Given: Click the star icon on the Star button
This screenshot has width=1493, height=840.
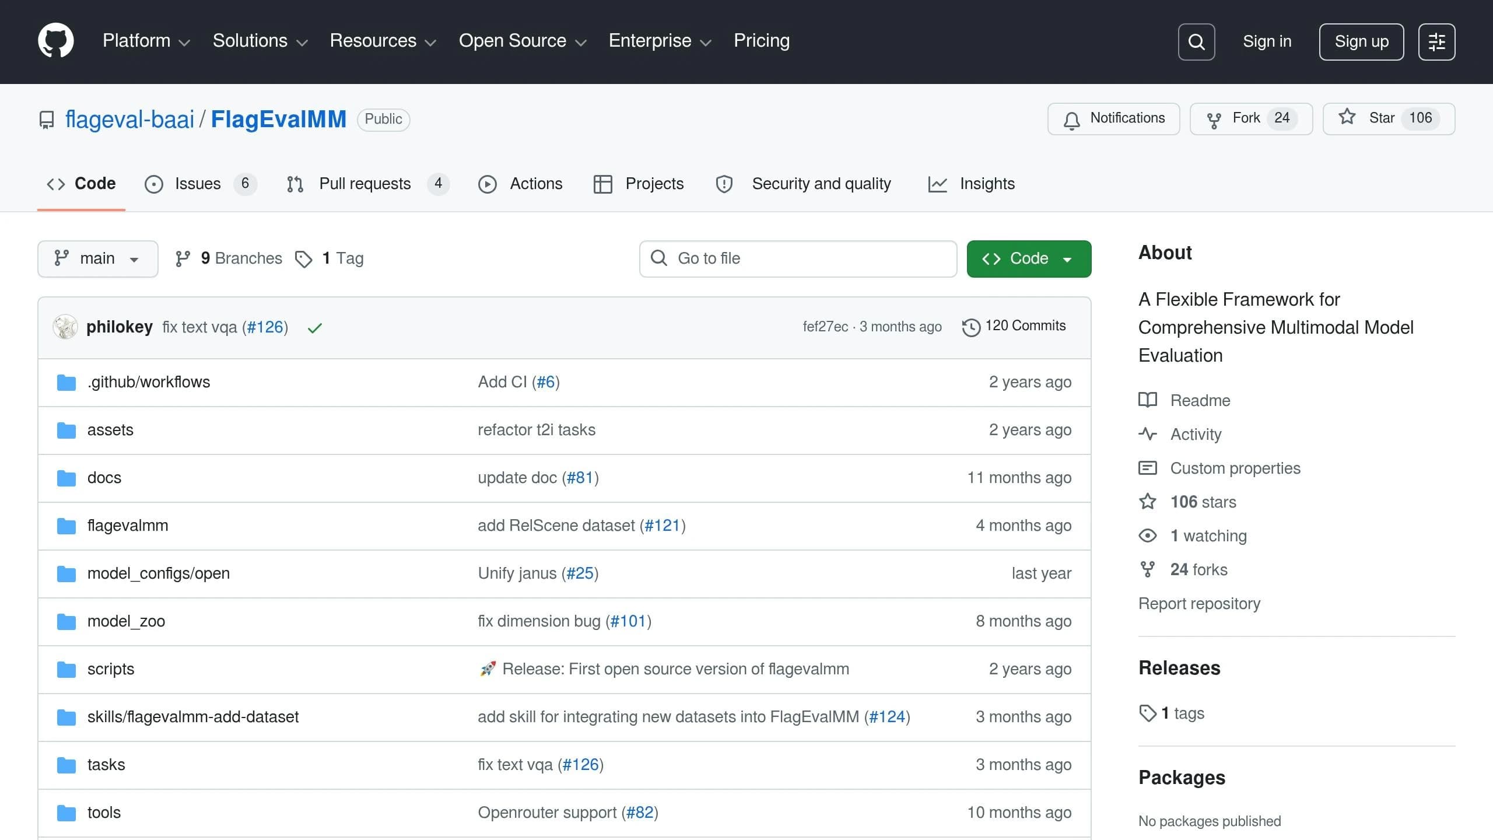Looking at the screenshot, I should (x=1347, y=117).
